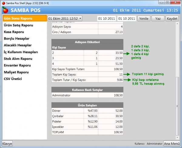Click the Döner product row
Screen dimensions: 182x148
click(87, 111)
